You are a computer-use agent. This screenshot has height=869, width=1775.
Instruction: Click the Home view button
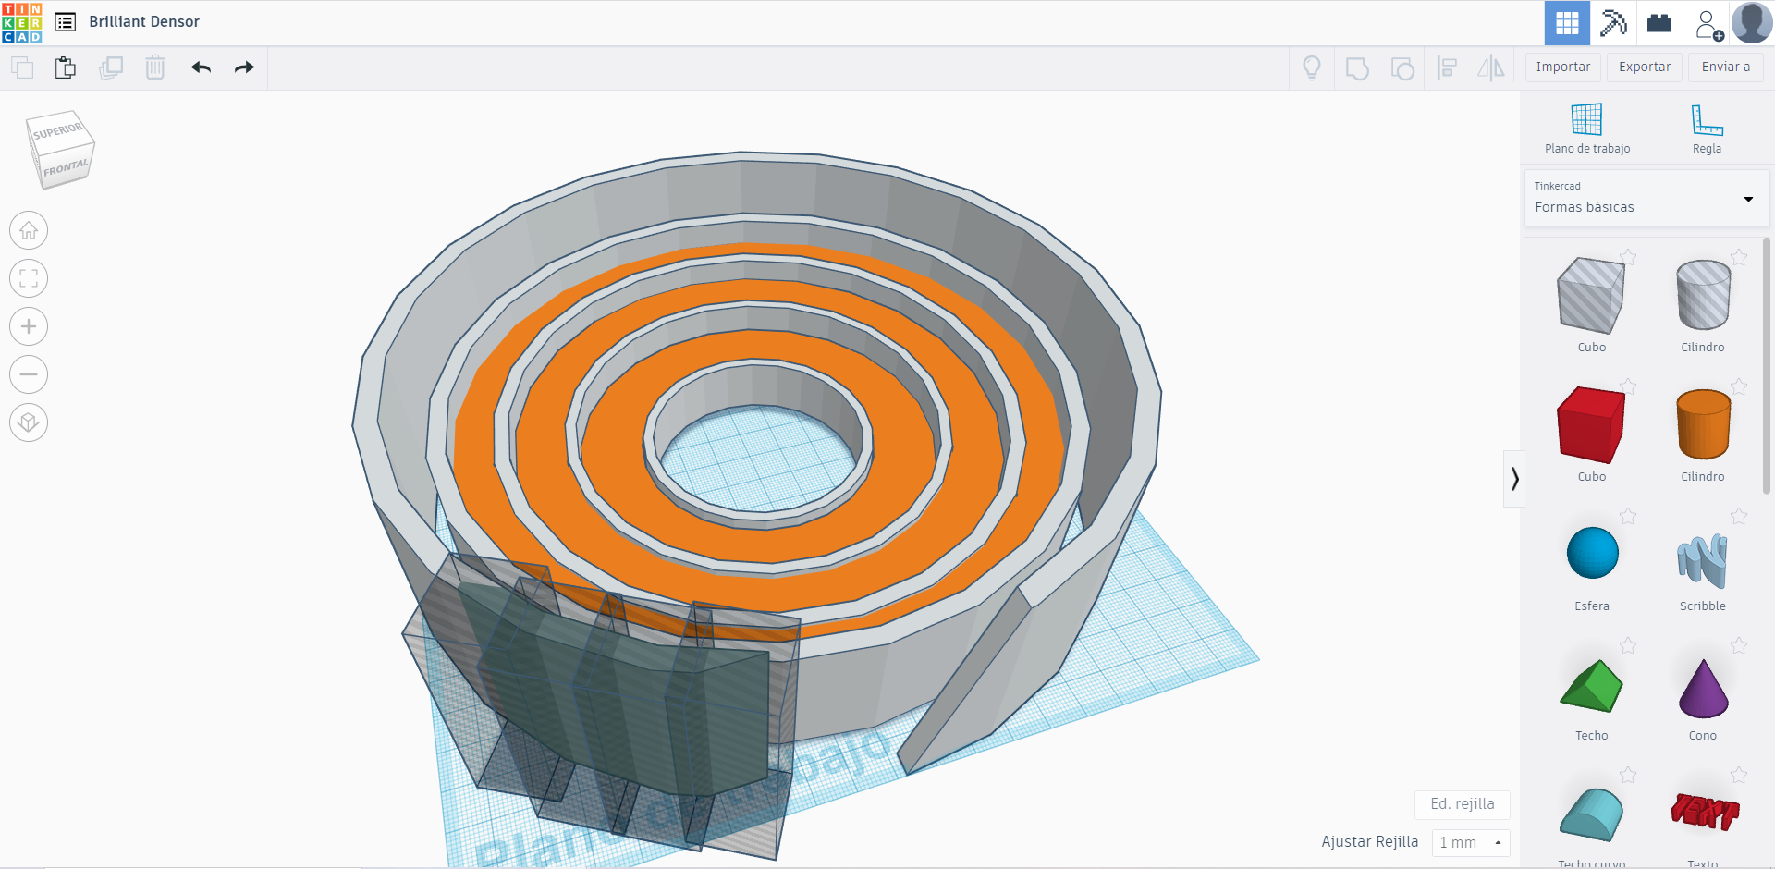29,230
